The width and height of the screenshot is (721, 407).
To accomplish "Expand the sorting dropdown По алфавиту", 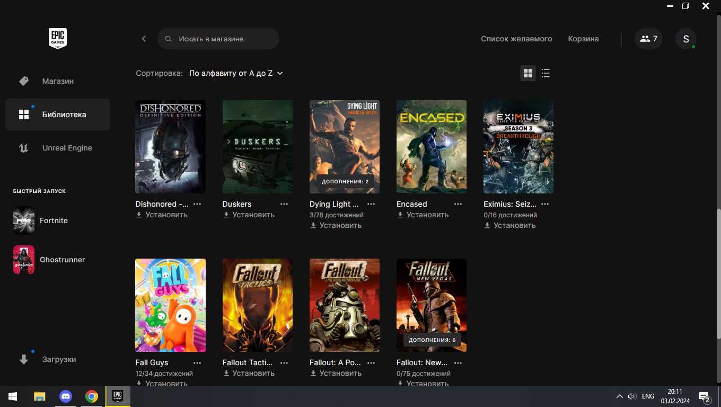I will 236,73.
